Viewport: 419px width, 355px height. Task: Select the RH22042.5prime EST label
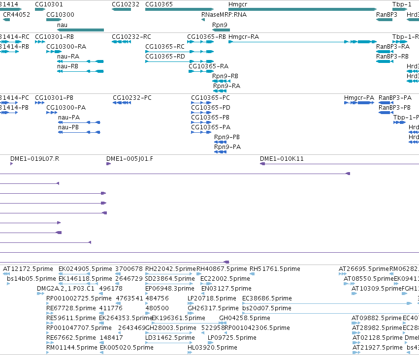coord(170,269)
